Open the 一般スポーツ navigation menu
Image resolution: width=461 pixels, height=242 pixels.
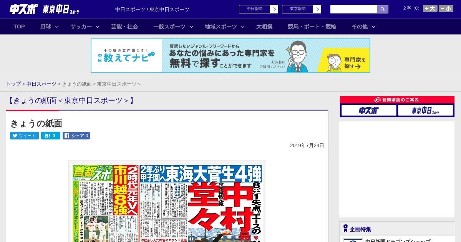(169, 27)
